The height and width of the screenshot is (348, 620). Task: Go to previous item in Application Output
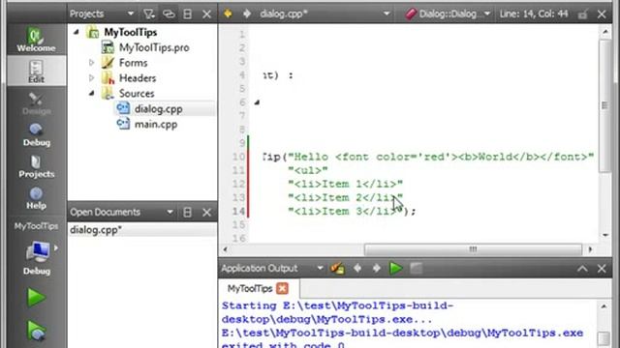click(357, 269)
